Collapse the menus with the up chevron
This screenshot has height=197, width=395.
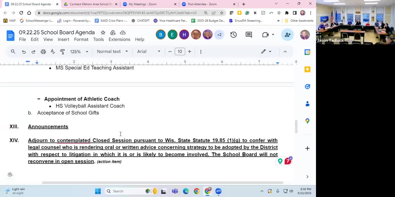pyautogui.click(x=285, y=51)
